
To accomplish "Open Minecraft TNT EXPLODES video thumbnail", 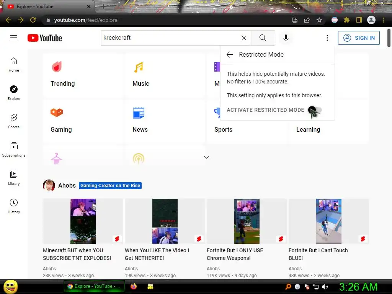I will pyautogui.click(x=83, y=221).
